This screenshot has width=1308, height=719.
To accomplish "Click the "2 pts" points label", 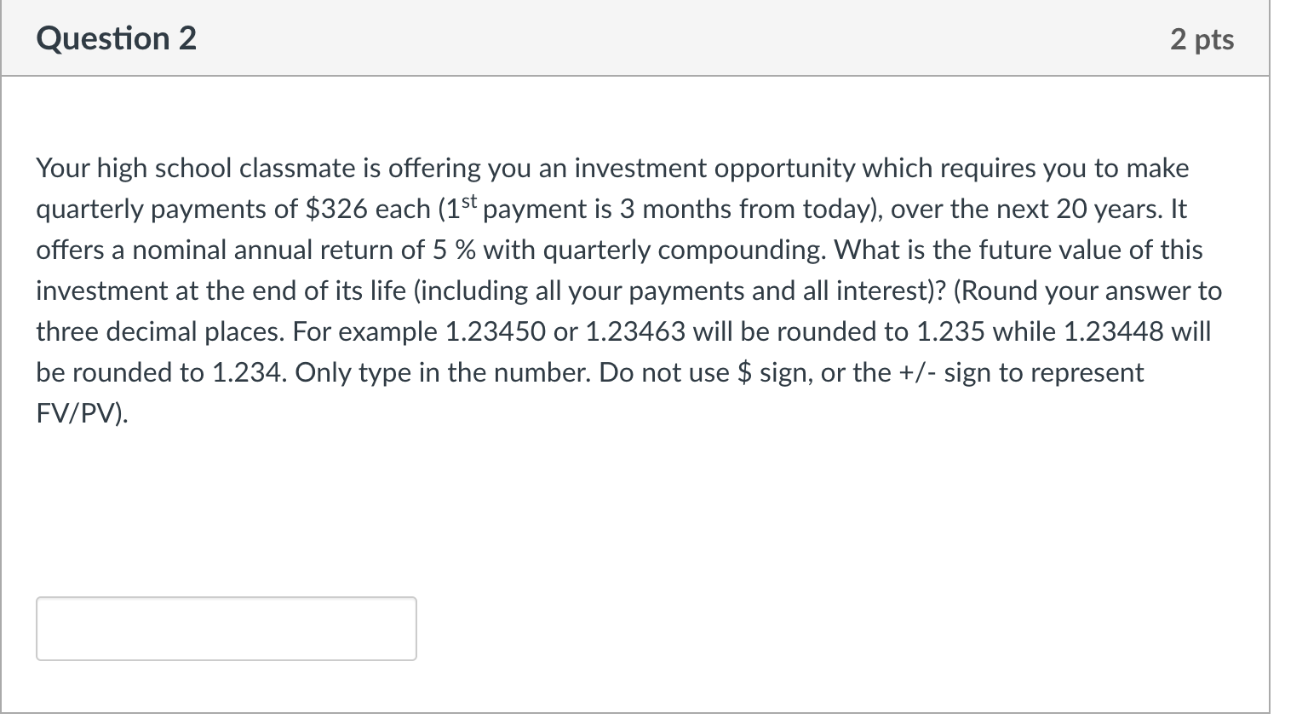I will click(x=1201, y=39).
